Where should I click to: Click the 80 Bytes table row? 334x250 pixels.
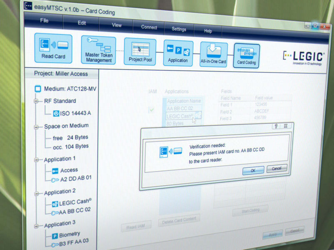[x=175, y=123]
